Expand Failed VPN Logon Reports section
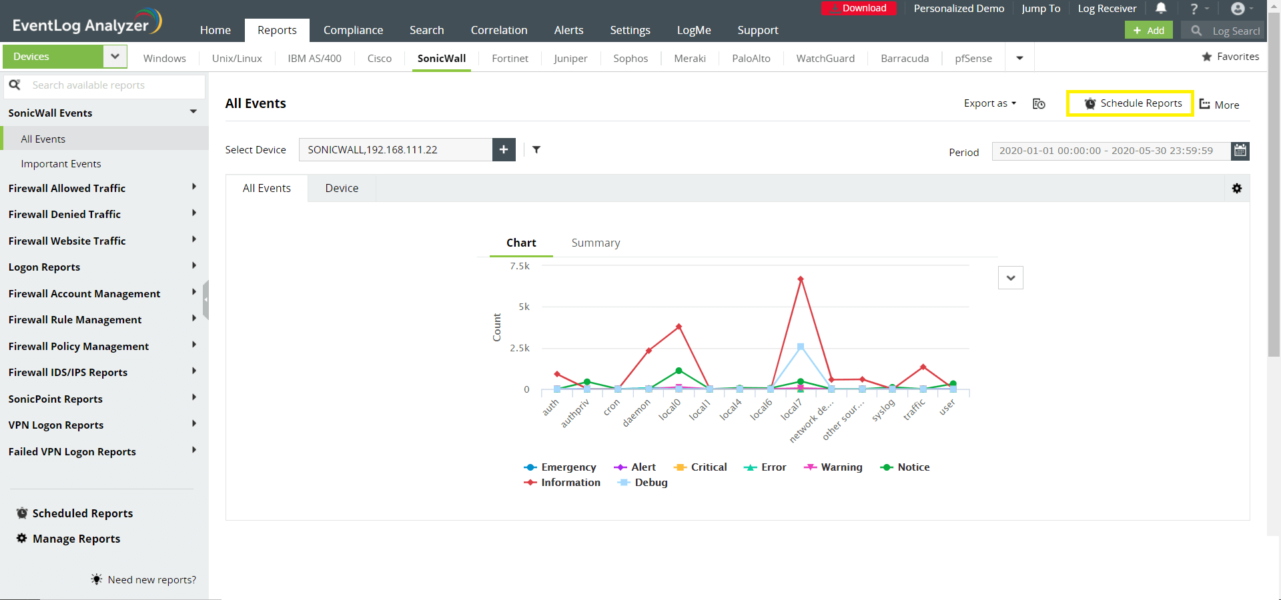This screenshot has height=600, width=1281. point(194,451)
